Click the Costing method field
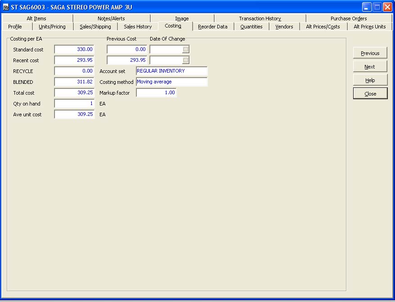Screen dimensions: 395x302 (x=171, y=82)
